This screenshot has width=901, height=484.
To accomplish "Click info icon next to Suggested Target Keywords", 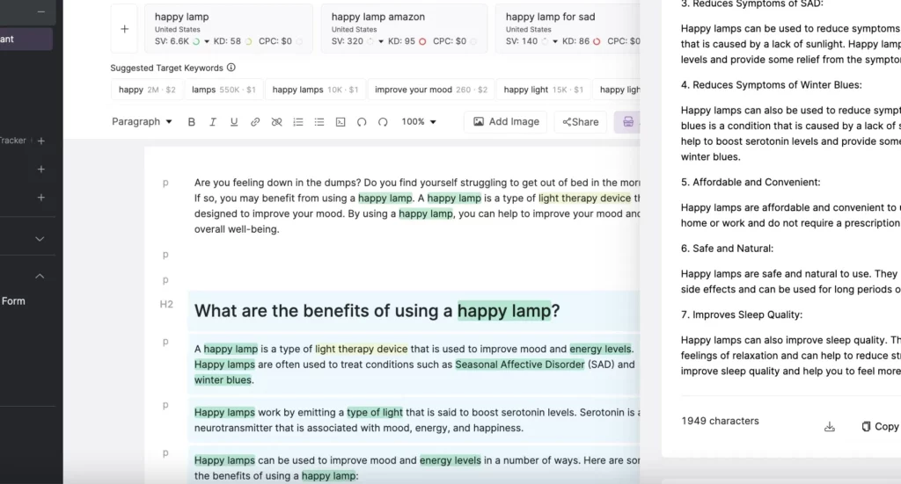I will coord(231,67).
